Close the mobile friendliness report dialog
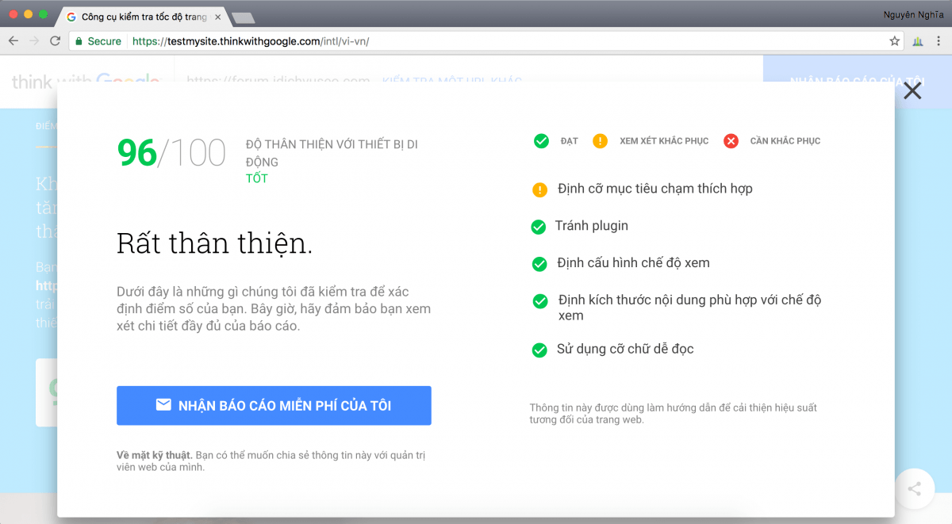 click(912, 90)
